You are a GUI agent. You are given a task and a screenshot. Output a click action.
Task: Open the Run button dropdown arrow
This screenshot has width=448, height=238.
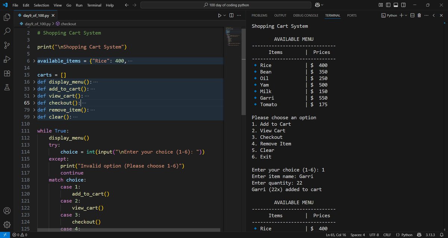224,15
